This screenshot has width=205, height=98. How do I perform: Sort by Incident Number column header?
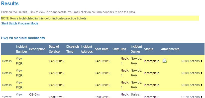click(21, 49)
